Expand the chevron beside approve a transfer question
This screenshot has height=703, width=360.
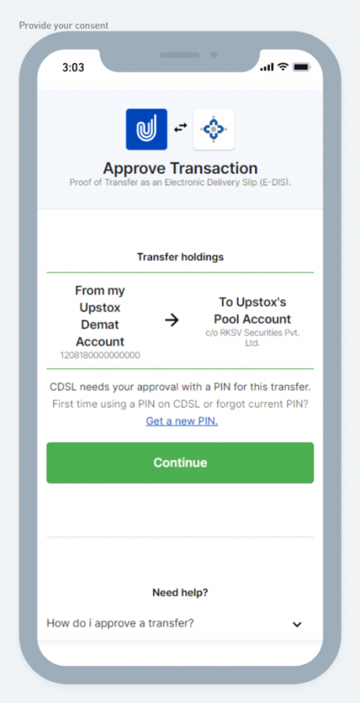click(297, 624)
